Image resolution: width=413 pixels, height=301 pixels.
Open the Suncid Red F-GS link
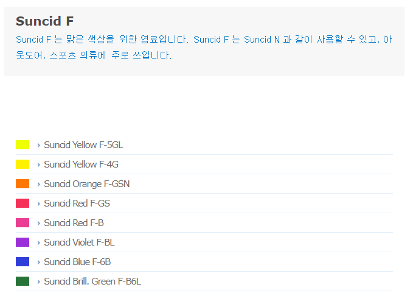tap(77, 204)
